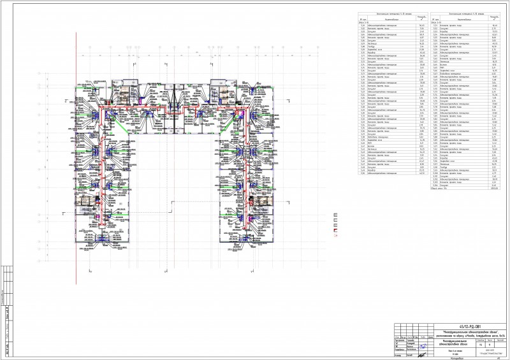The height and width of the screenshot is (360, 510).
Task: Click the black ink signature in title block
Action: pyautogui.click(x=422, y=355)
